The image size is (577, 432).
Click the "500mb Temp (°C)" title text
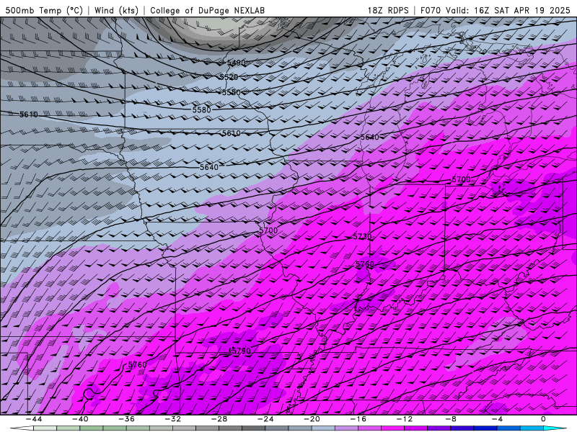[45, 10]
